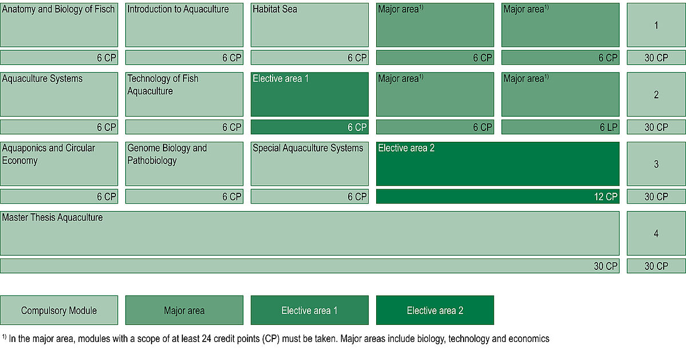Click the 30 CP bar under Master Thesis
The image size is (686, 362).
pos(310,266)
